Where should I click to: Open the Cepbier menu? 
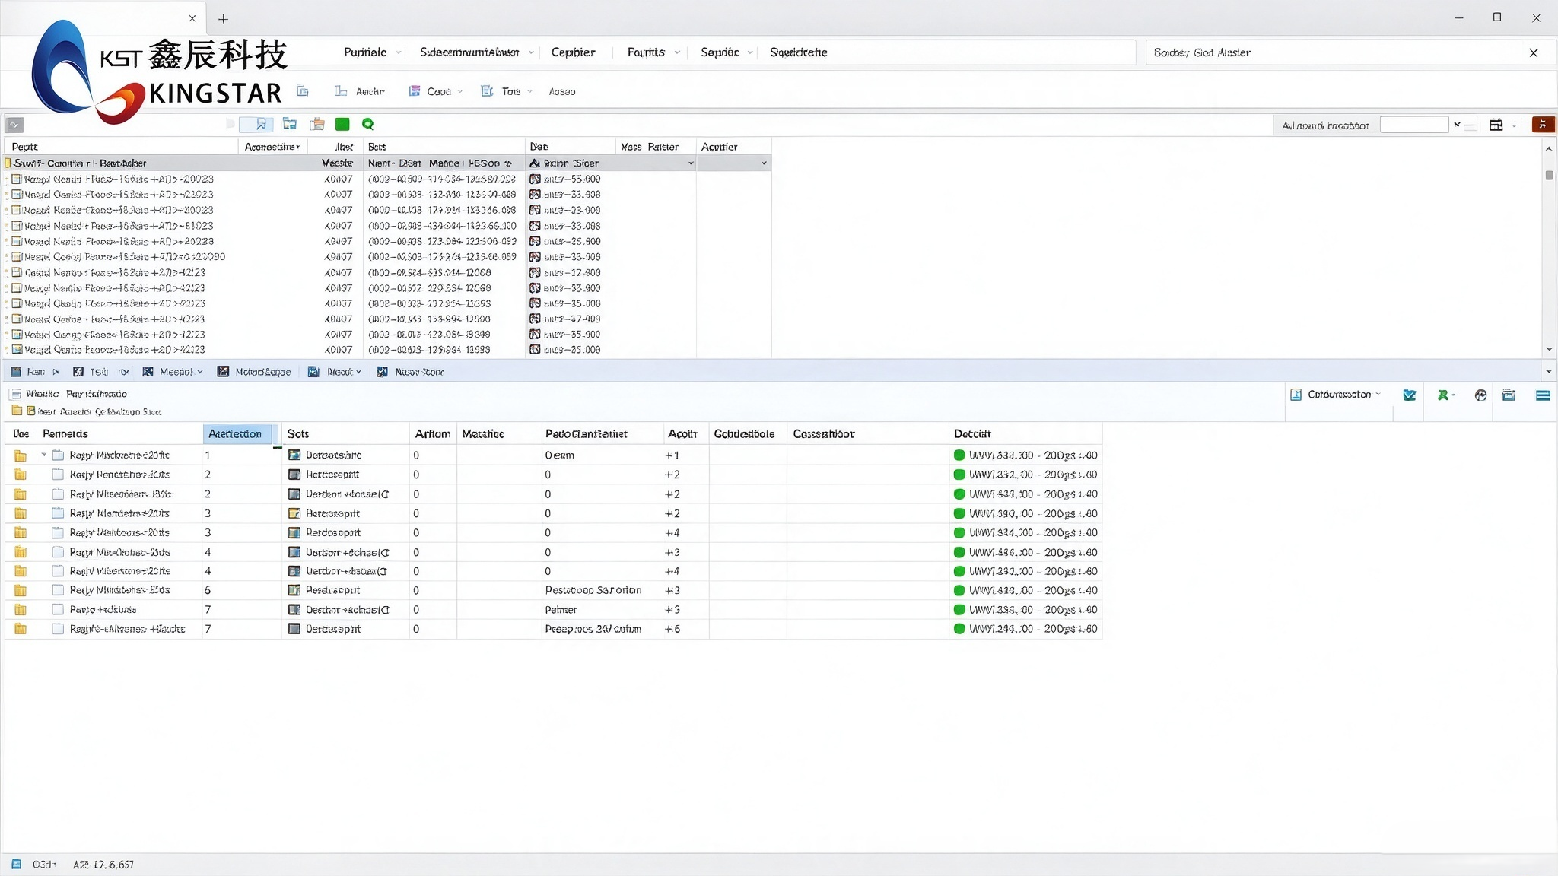(573, 52)
